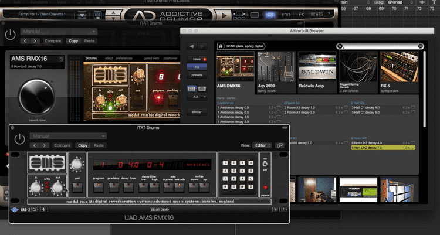Open the presets tab in Altiverb browser
Image resolution: width=440 pixels, height=235 pixels.
(x=197, y=75)
